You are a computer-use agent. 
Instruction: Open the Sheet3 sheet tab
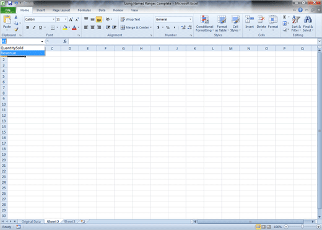coord(69,221)
